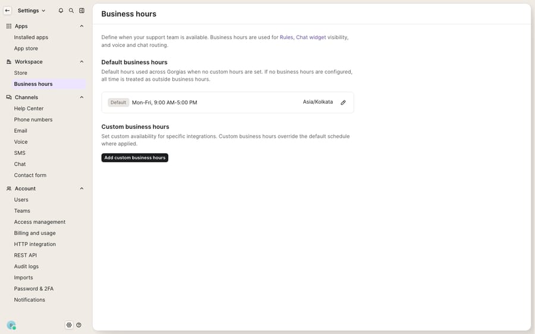This screenshot has height=334, width=535.
Task: Click the Apps grid icon
Action: click(9, 26)
